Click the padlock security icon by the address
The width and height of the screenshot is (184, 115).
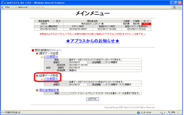174,7
